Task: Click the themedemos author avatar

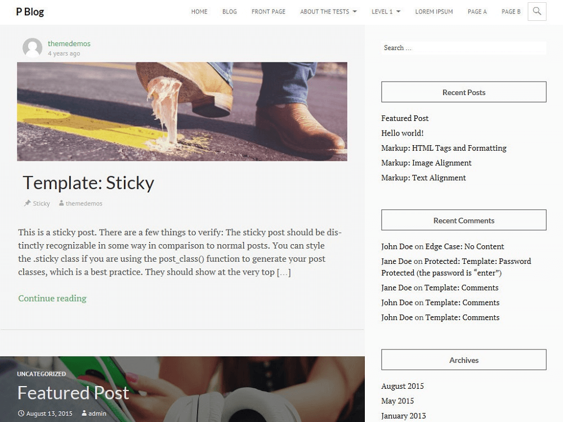Action: pos(32,48)
